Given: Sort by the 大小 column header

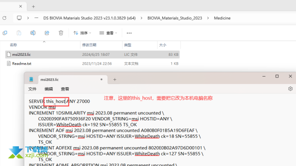Looking at the screenshot, I should [162, 45].
